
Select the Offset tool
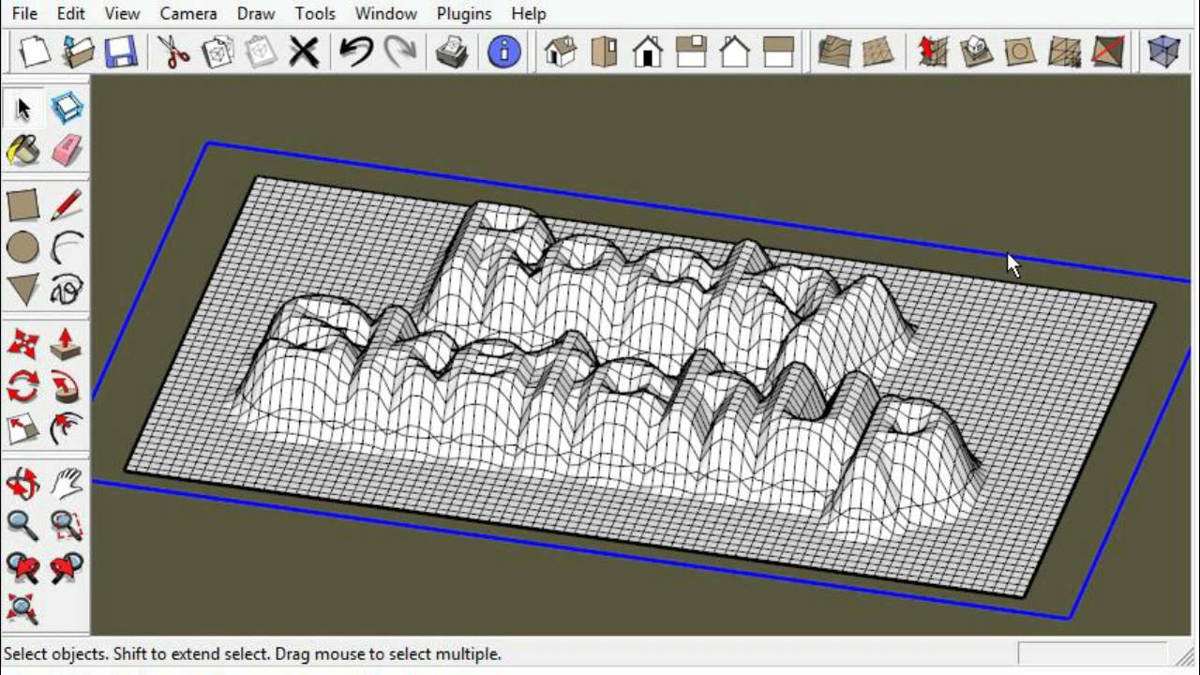click(x=67, y=429)
